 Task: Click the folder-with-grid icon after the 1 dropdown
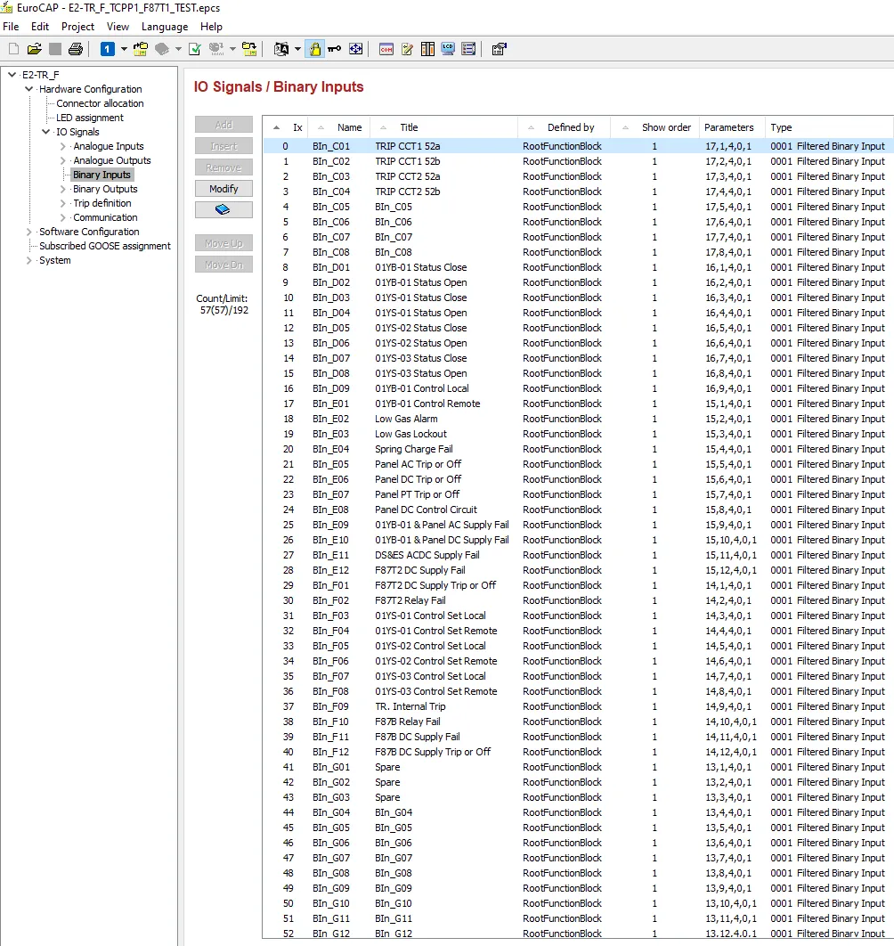point(141,49)
